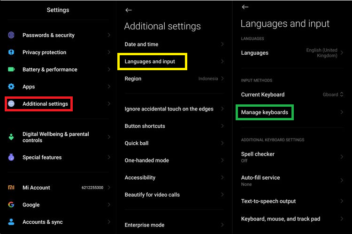Open the Current Keyboard Gboard selector
Image resolution: width=352 pixels, height=234 pixels.
pyautogui.click(x=292, y=95)
